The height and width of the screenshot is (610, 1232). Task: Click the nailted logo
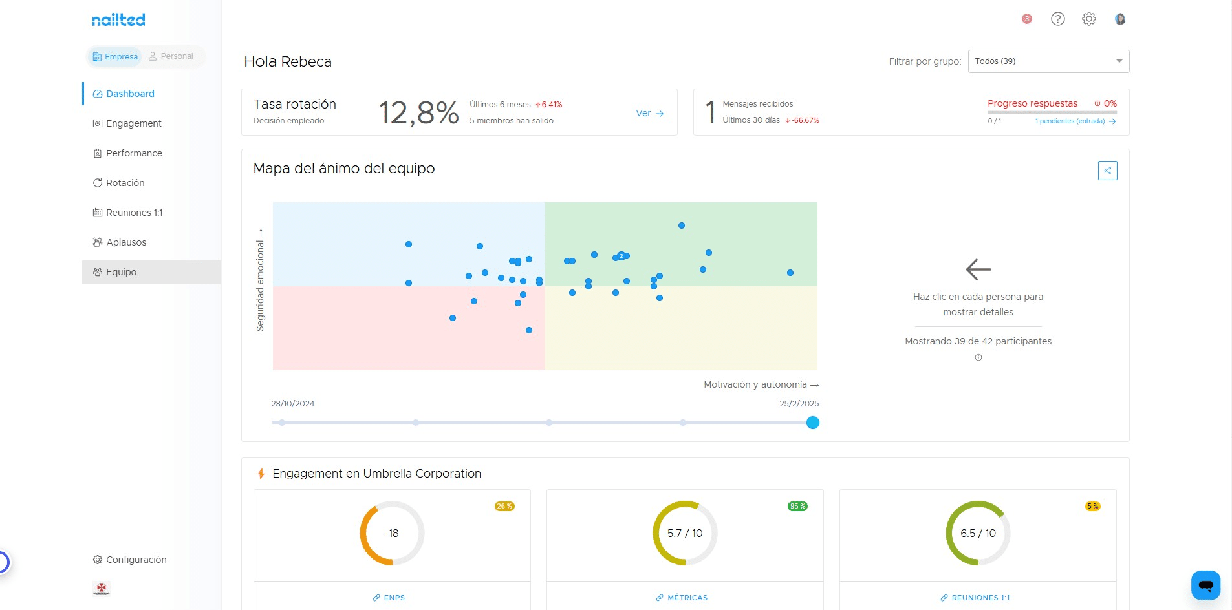pos(118,20)
